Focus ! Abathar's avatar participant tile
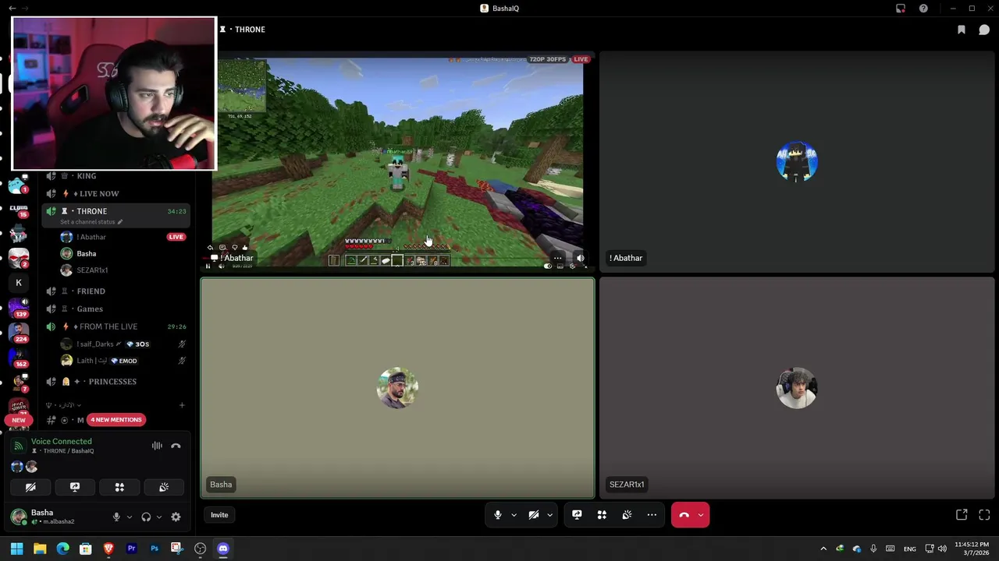Image resolution: width=999 pixels, height=561 pixels. tap(797, 162)
